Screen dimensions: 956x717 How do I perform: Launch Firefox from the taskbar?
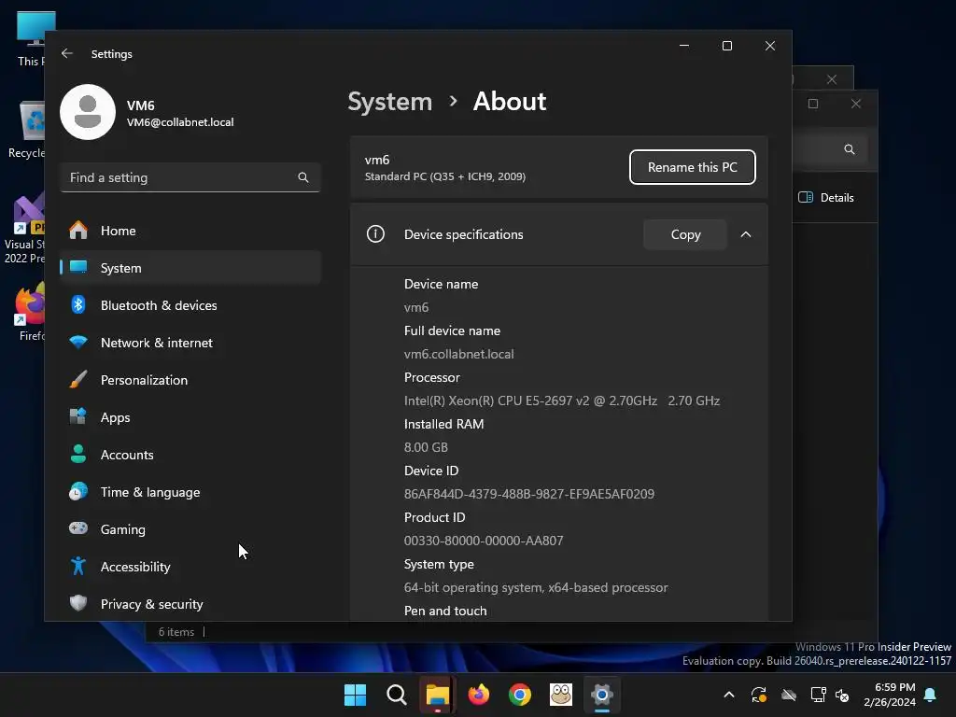point(479,695)
